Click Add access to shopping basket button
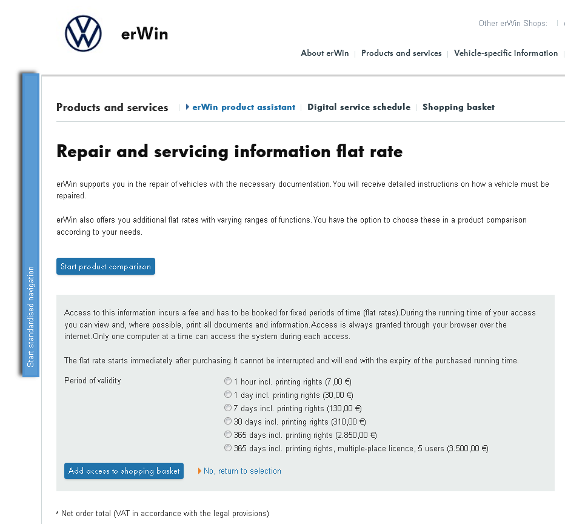This screenshot has height=524, width=565. 124,471
